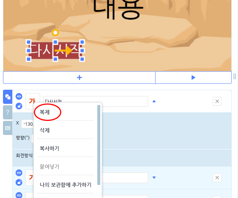The image size is (238, 198).
Task: Click the orange direction arrow on stage object
Action: coord(63,50)
